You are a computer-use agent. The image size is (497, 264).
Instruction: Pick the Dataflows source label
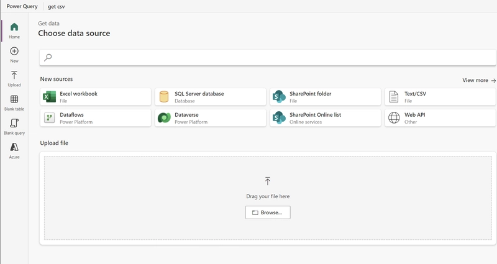coord(71,115)
